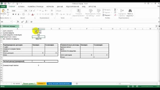160x90 pixels.
Task: Open the Отчеты 2 sheet tab
Action: pyautogui.click(x=41, y=83)
